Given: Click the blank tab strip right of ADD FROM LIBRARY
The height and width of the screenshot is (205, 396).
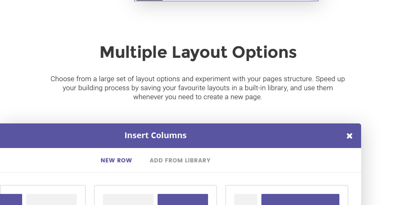Looking at the screenshot, I should point(287,160).
